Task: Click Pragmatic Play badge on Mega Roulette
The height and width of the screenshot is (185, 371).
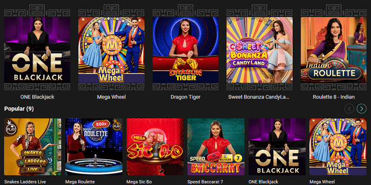Action: point(117,124)
